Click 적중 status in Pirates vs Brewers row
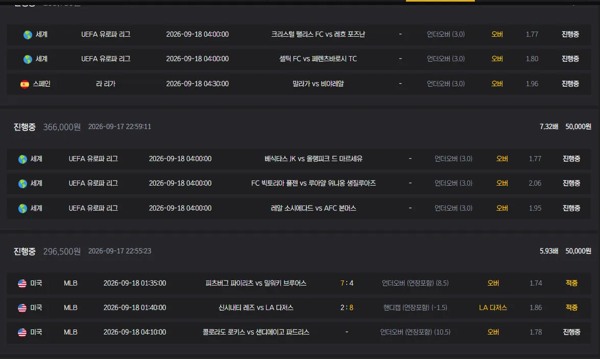 pos(571,283)
